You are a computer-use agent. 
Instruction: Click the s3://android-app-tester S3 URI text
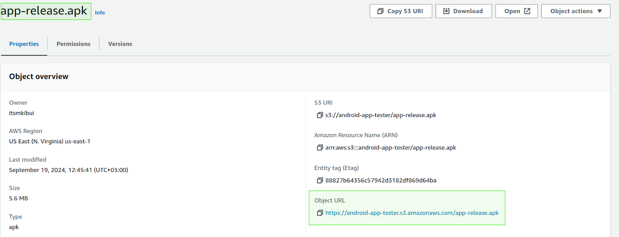click(x=380, y=115)
